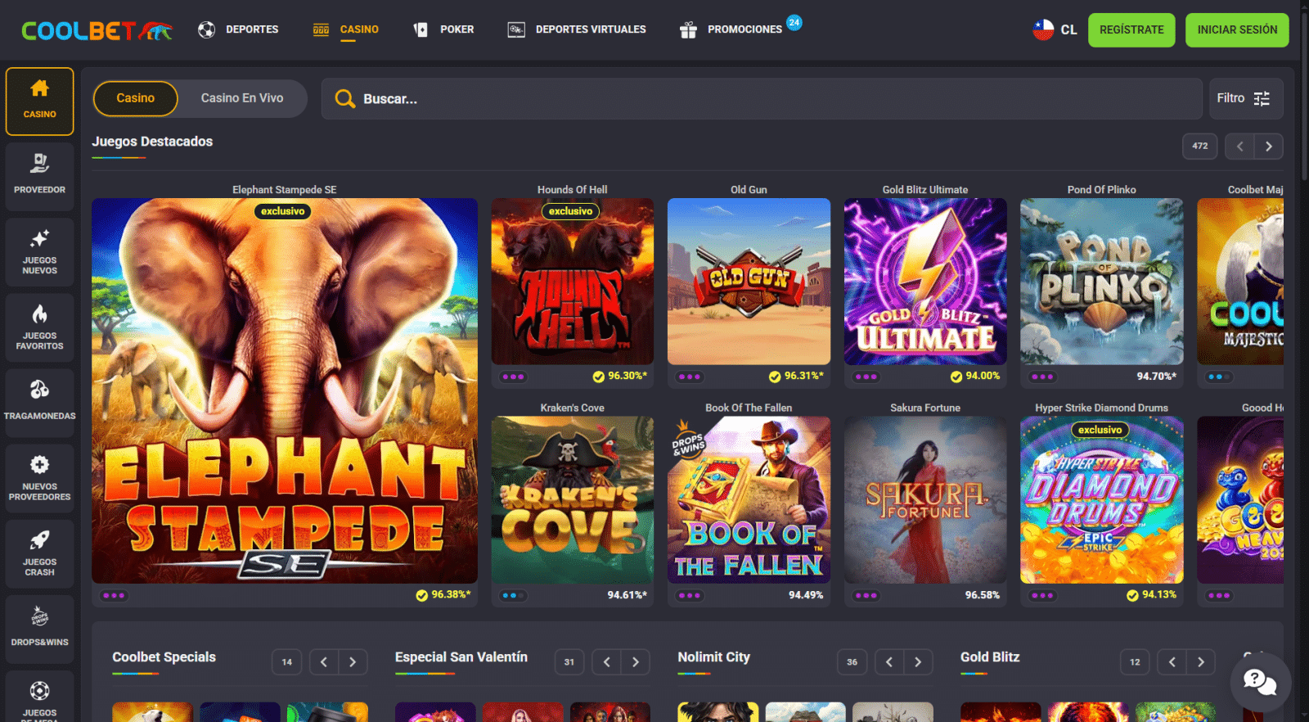Click verified RTP 96.30% check icon

point(599,377)
